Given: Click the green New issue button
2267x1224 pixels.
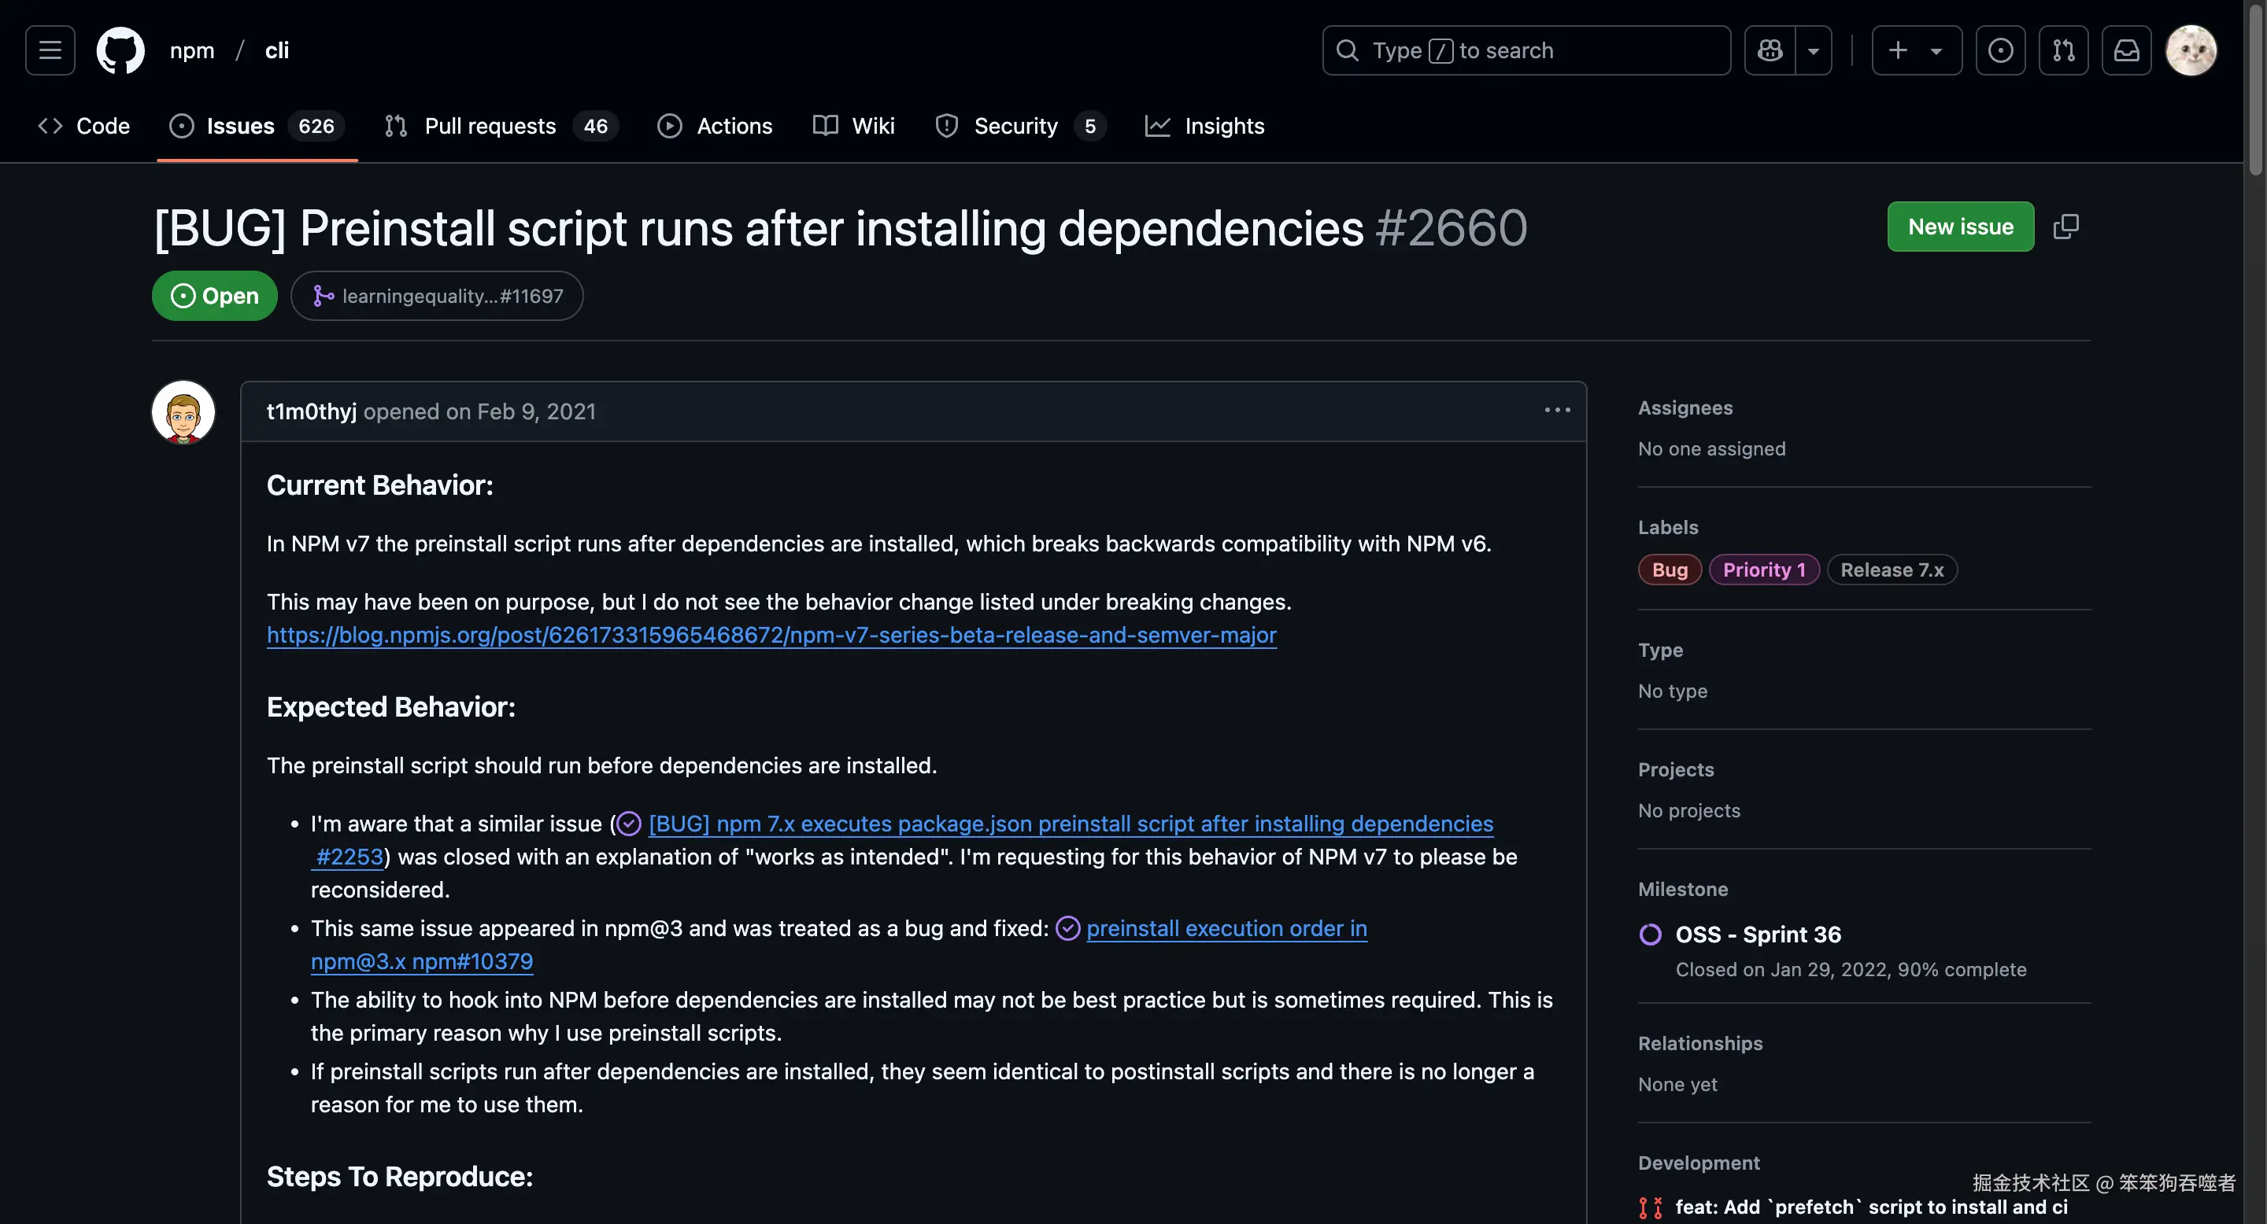Looking at the screenshot, I should (1960, 227).
